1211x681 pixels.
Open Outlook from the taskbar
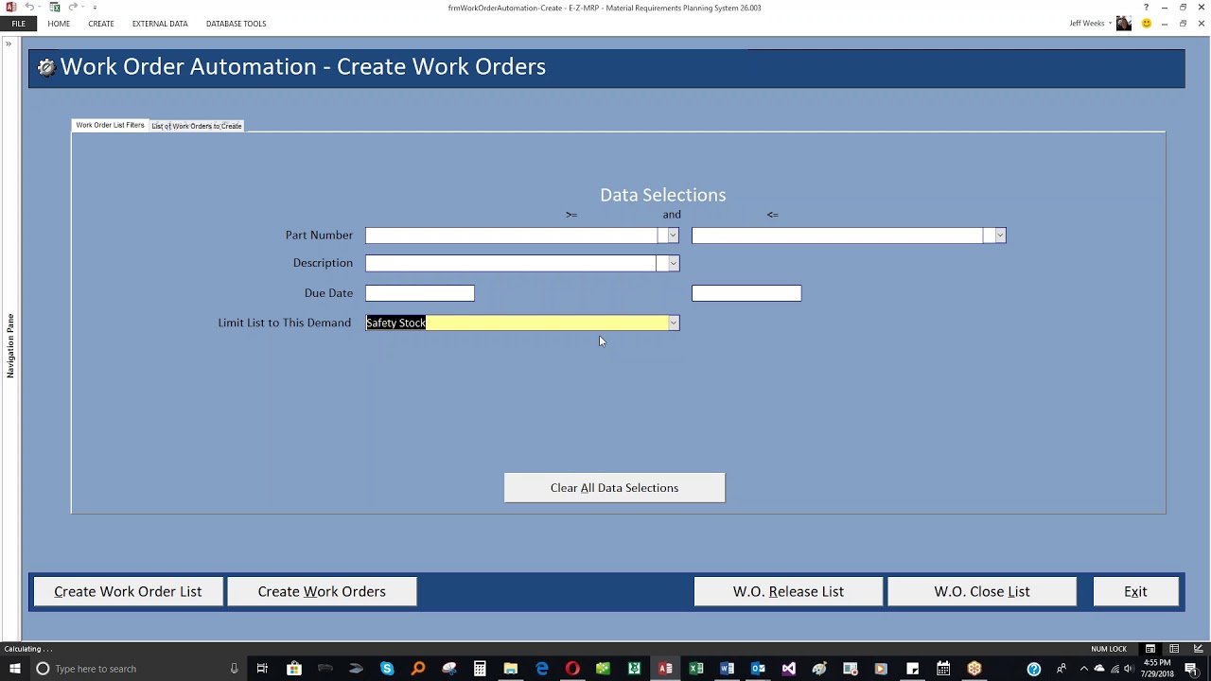758,669
